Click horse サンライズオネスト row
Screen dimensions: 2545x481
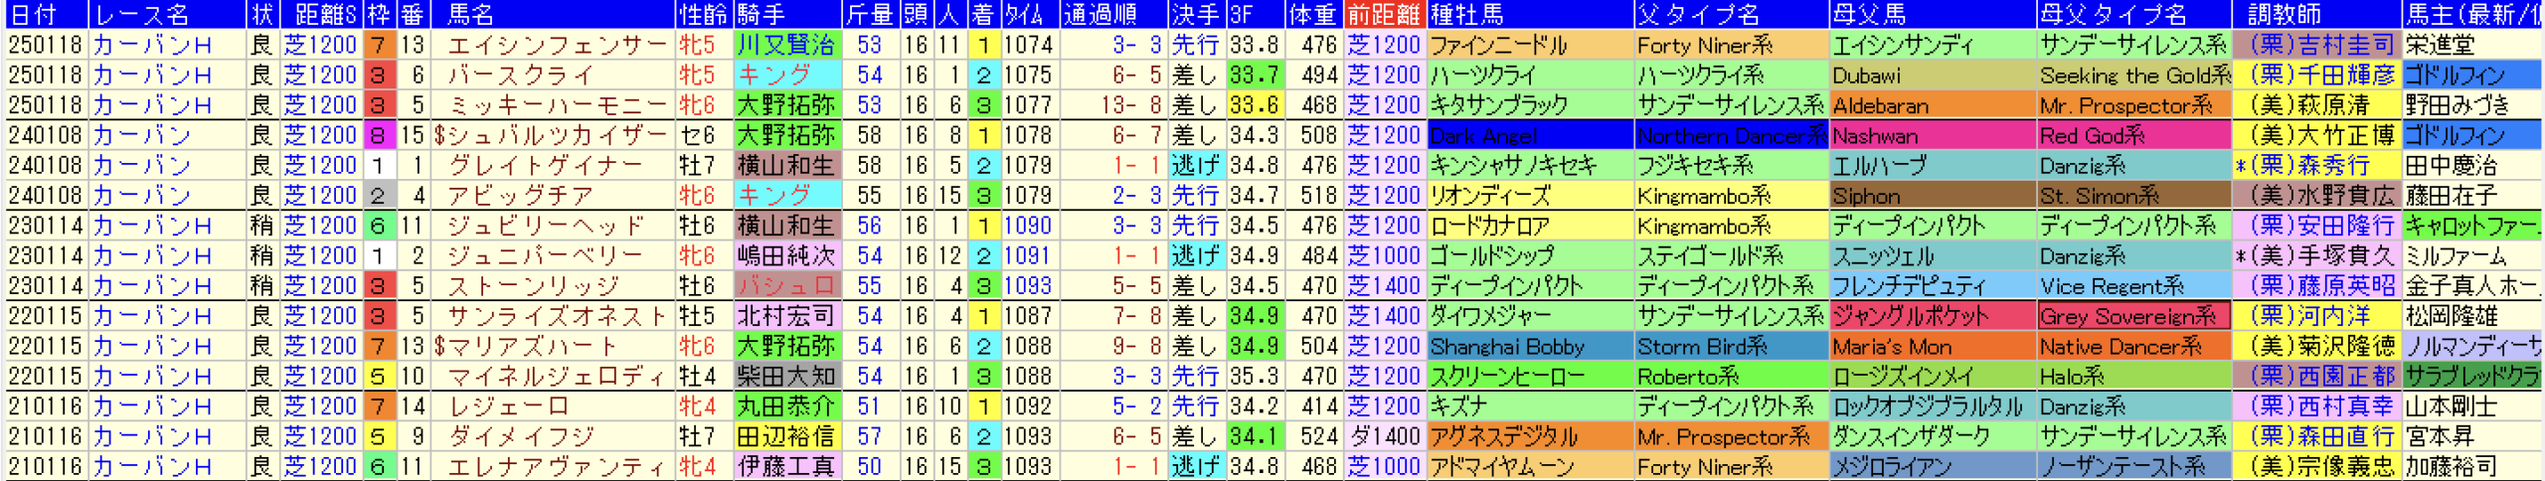pyautogui.click(x=556, y=316)
